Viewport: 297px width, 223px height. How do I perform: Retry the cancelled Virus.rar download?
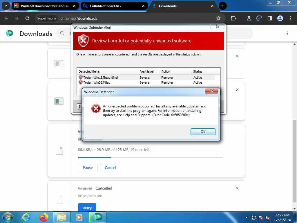point(87,208)
